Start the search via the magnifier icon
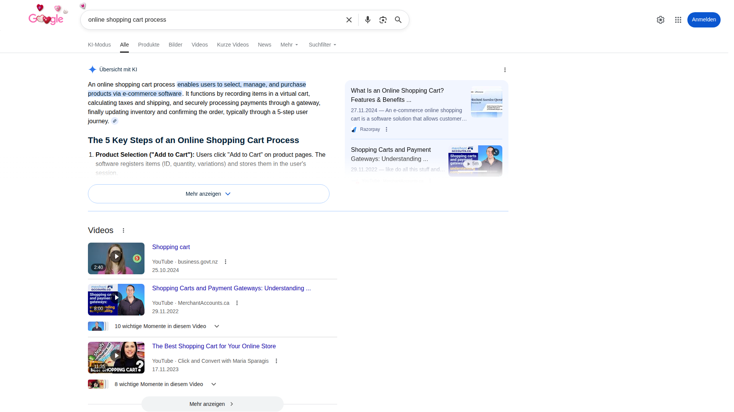The width and height of the screenshot is (734, 412). (398, 19)
